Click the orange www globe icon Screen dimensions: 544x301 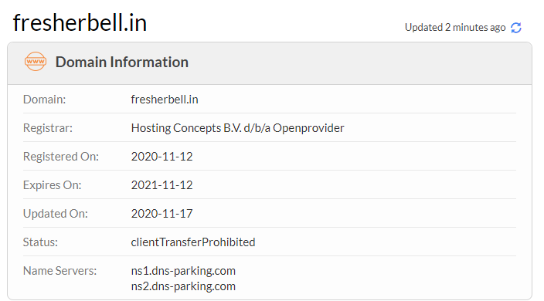click(x=36, y=62)
